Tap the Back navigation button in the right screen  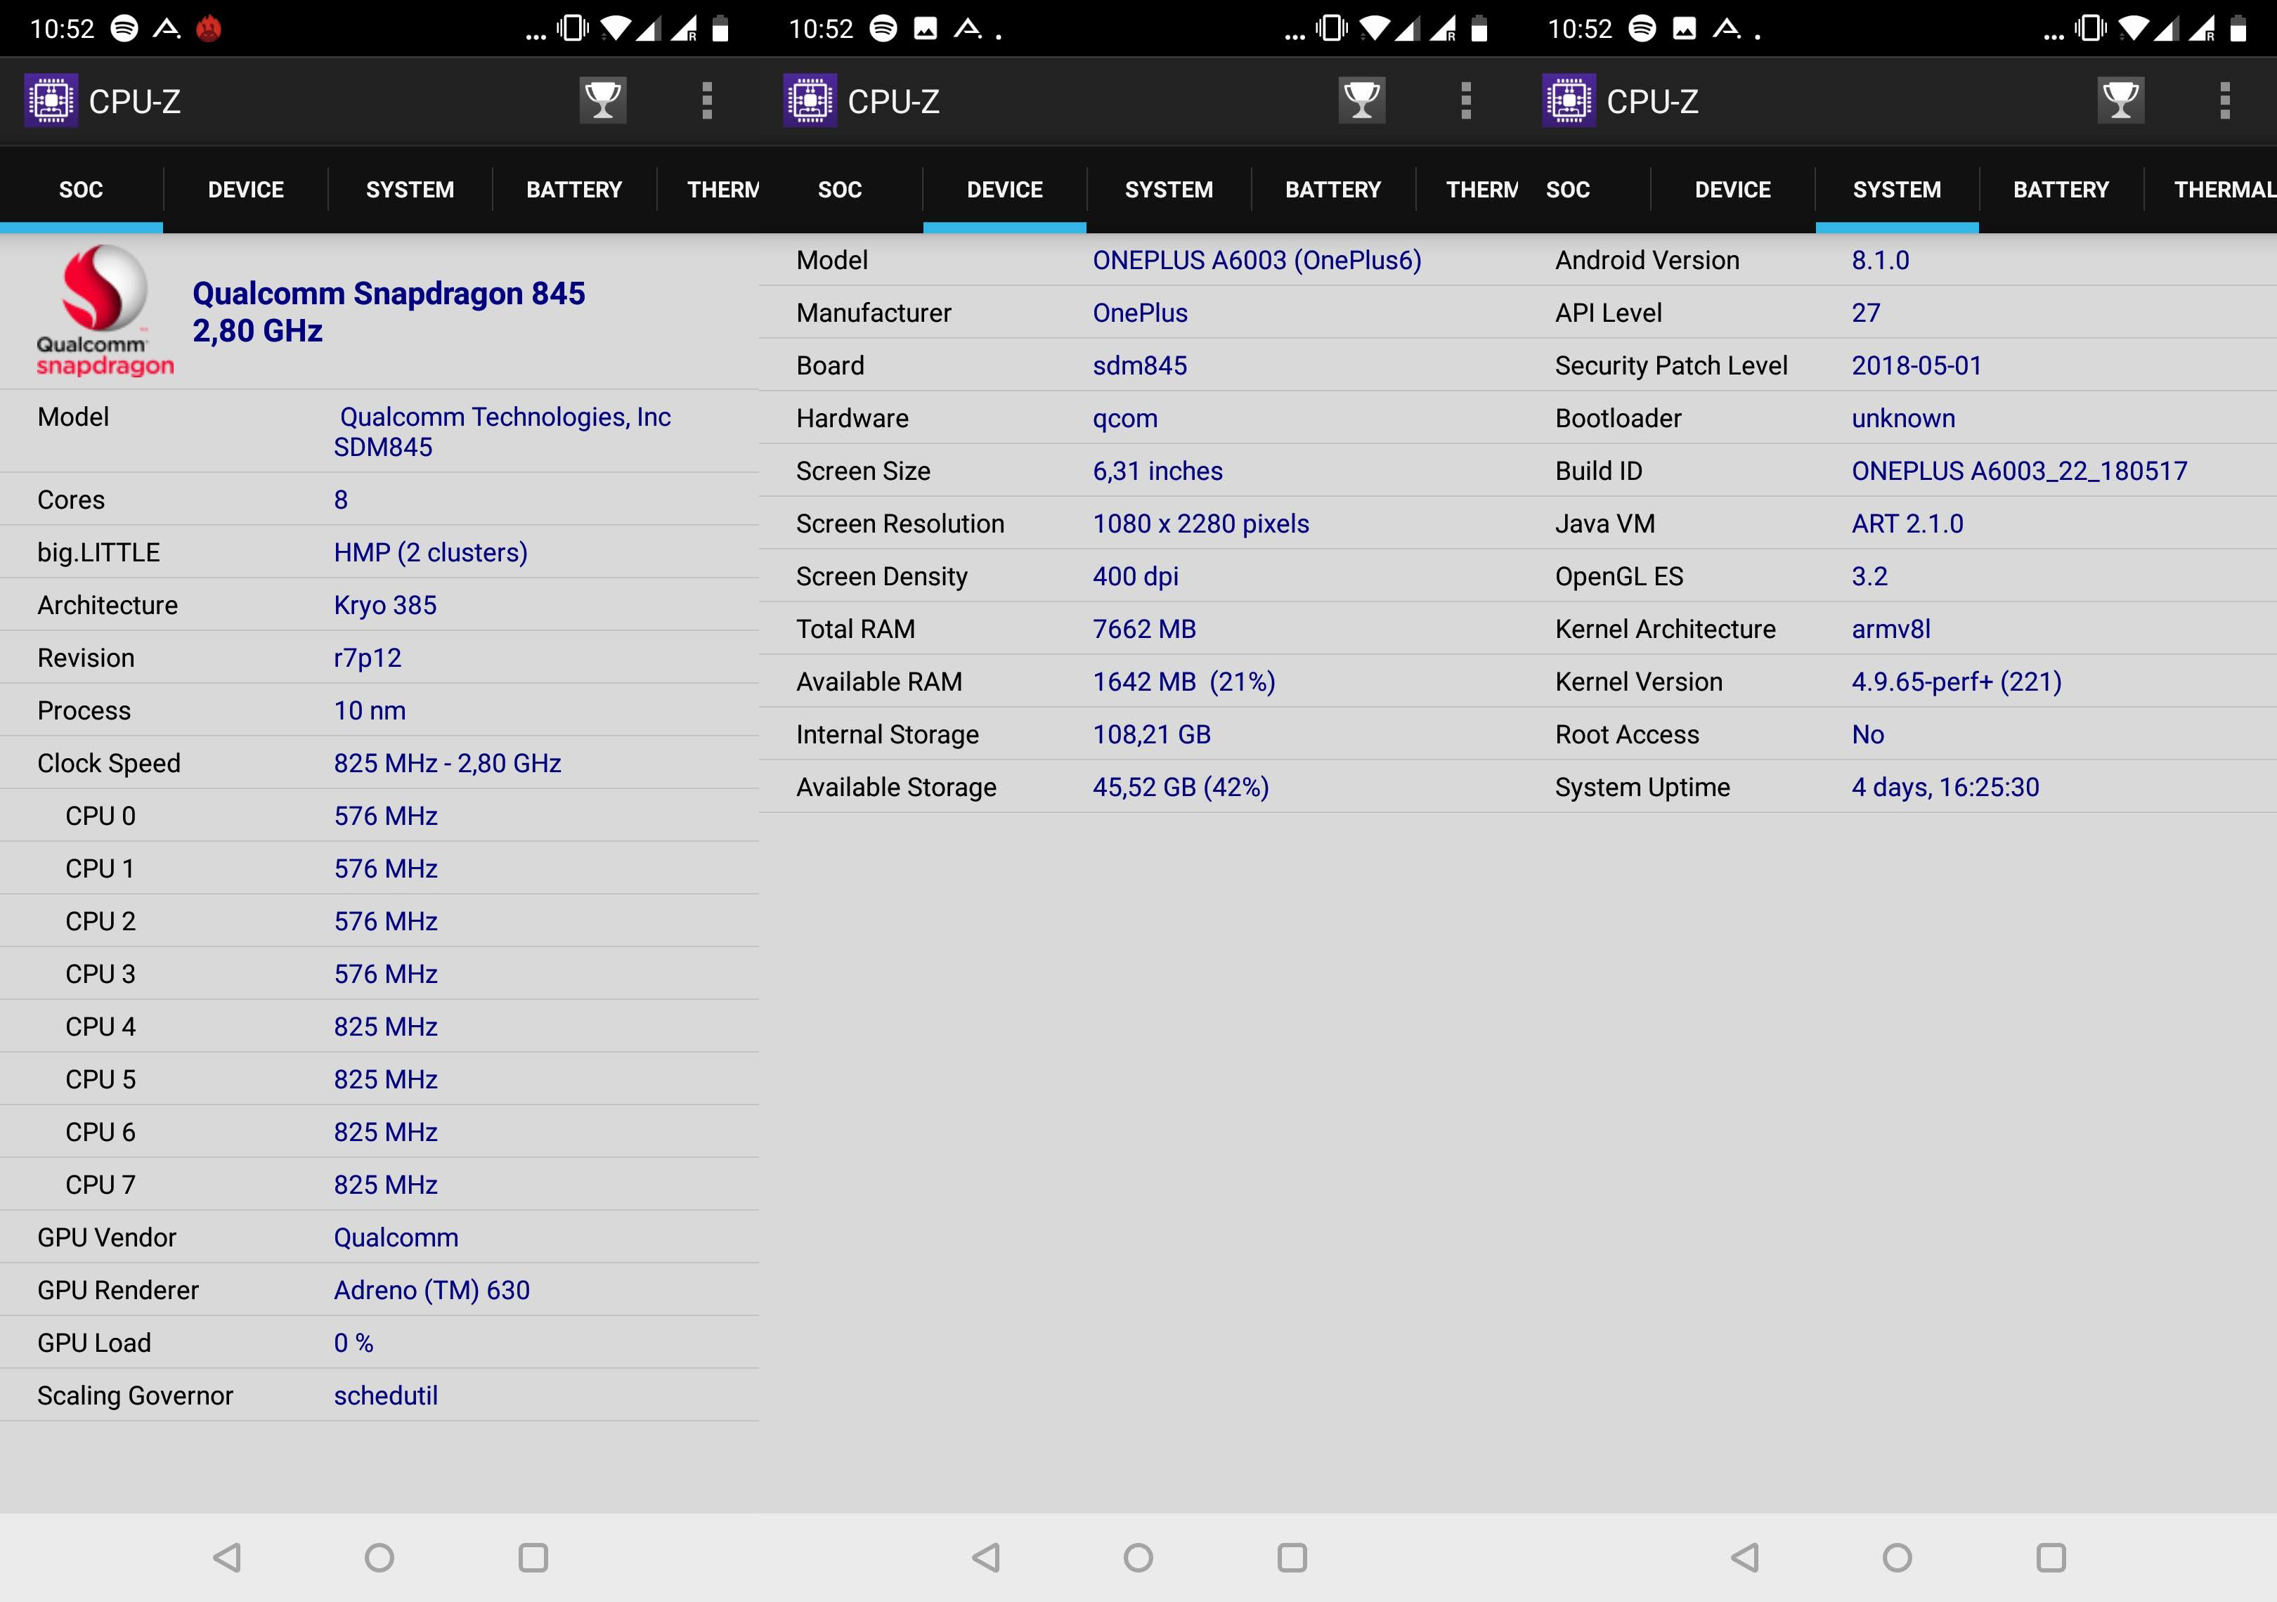click(x=1744, y=1558)
